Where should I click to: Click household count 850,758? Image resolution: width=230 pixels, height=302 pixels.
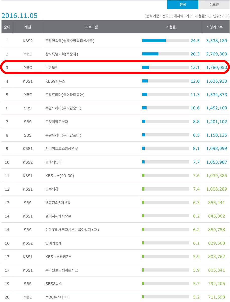point(217,230)
